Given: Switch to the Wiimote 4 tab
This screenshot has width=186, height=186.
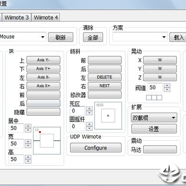Looking at the screenshot, I should [x=45, y=18].
